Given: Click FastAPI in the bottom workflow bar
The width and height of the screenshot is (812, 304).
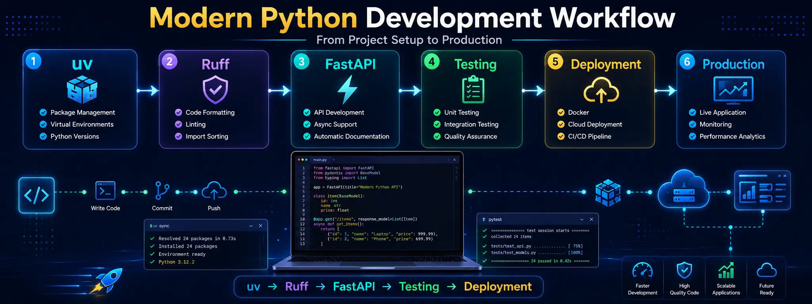Looking at the screenshot, I should (354, 287).
